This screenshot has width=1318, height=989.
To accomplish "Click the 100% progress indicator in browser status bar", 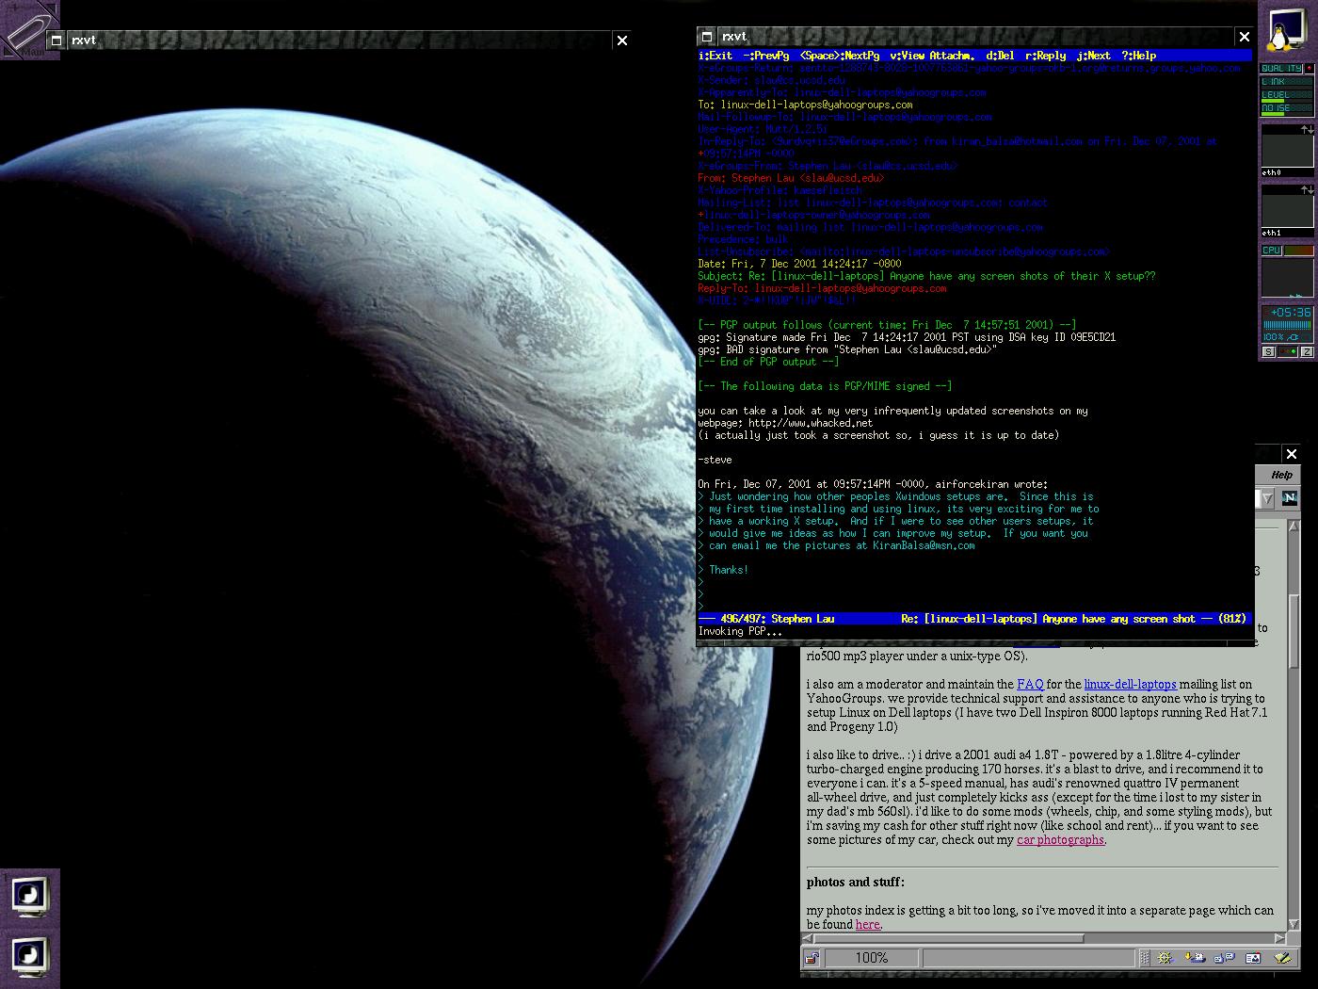I will tap(871, 958).
